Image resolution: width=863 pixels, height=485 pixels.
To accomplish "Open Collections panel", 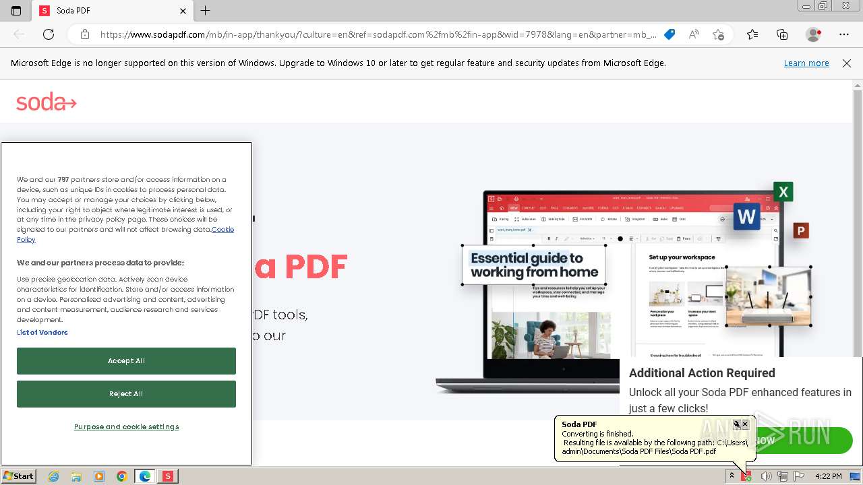I will click(x=782, y=34).
